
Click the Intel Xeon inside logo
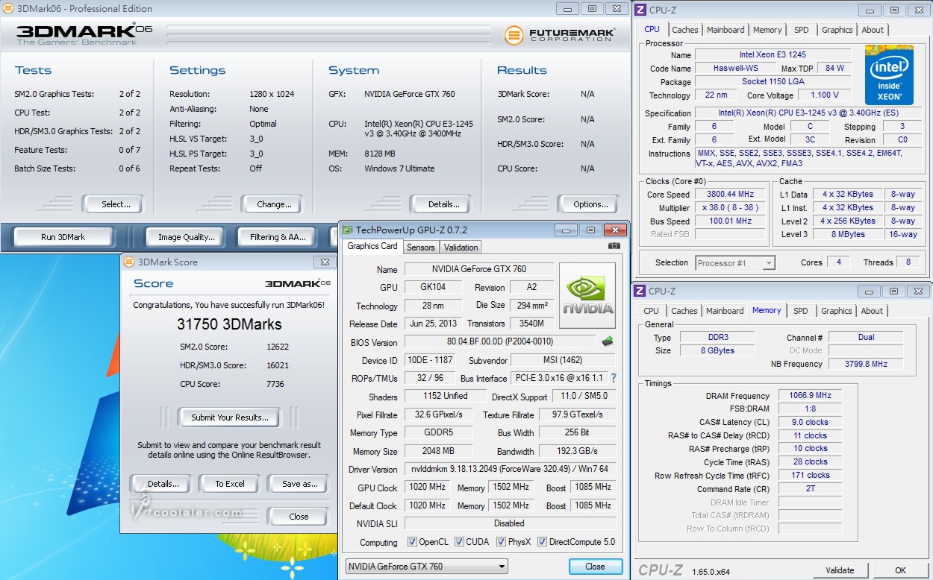point(889,75)
